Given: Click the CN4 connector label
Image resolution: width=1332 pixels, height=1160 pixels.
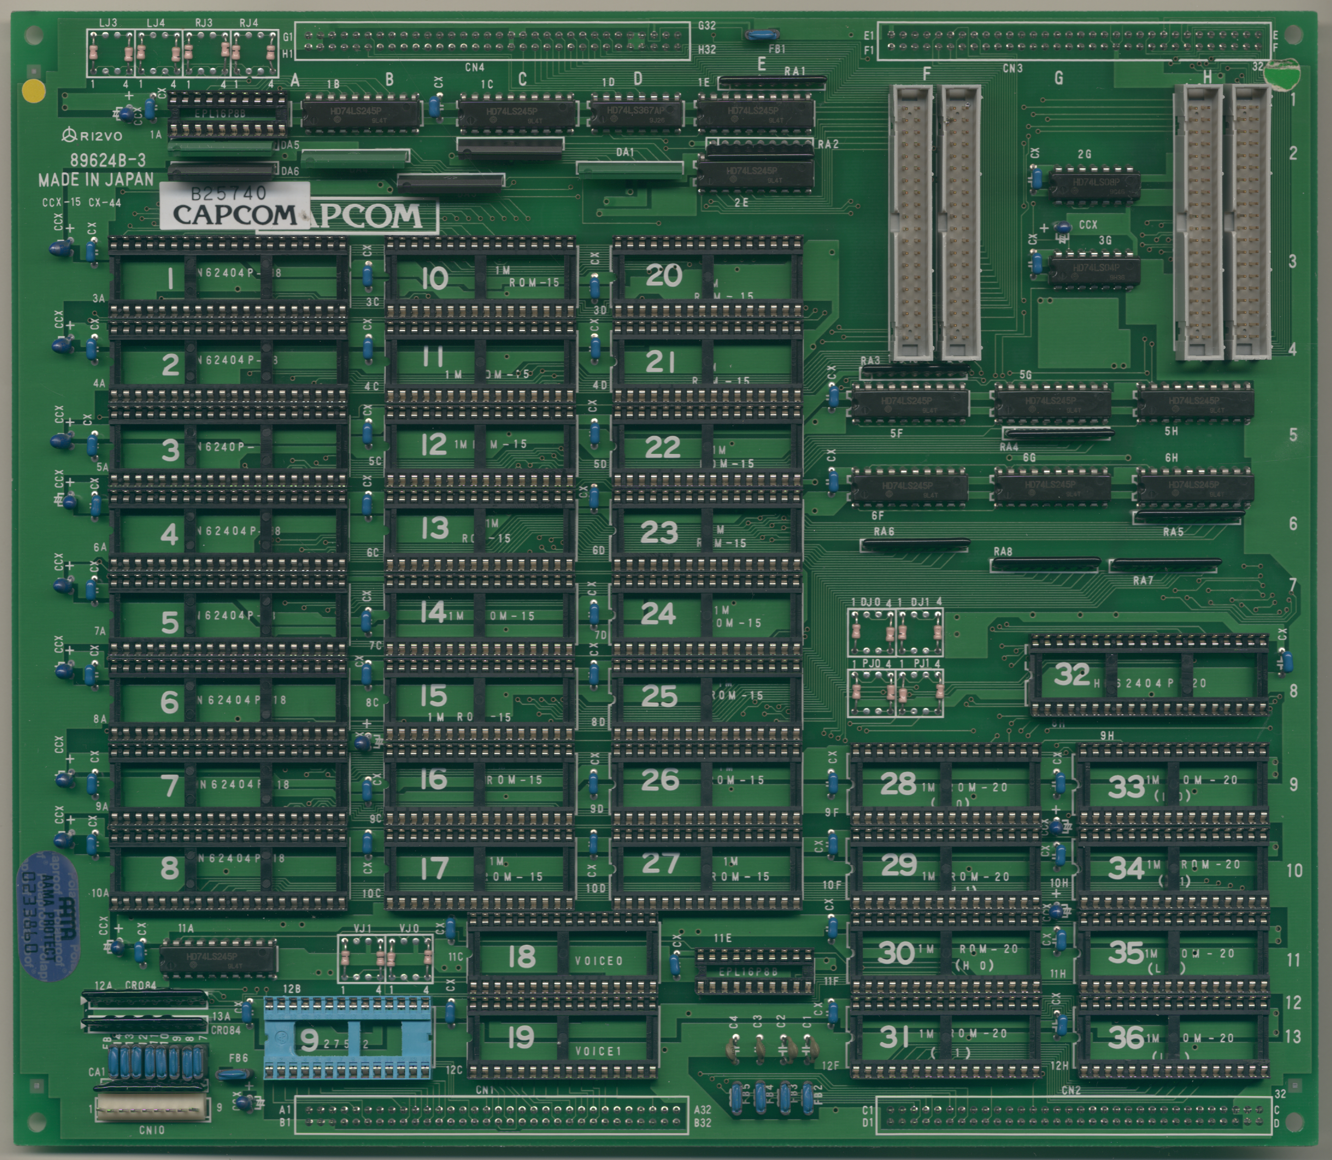Looking at the screenshot, I should tap(474, 67).
